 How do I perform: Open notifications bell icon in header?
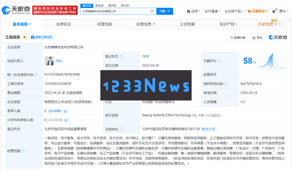point(274,11)
